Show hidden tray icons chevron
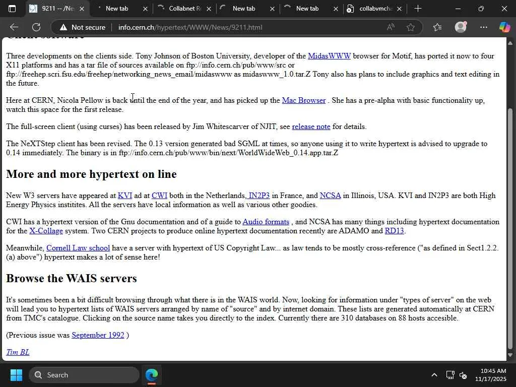Image resolution: width=516 pixels, height=387 pixels. (x=434, y=375)
